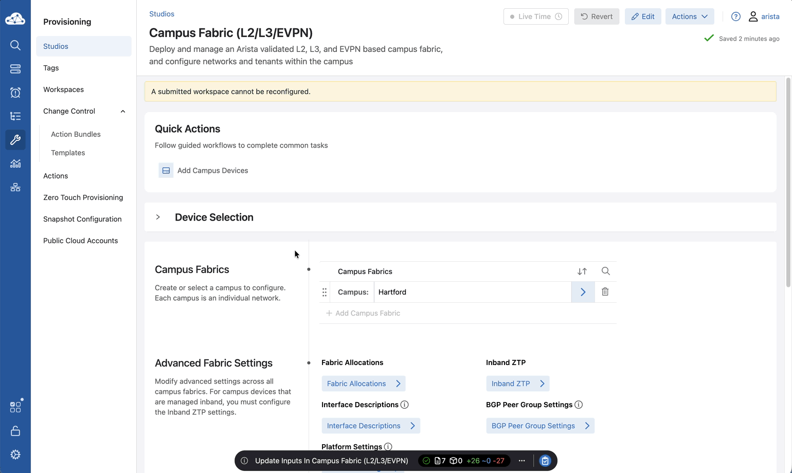Screen dimensions: 792x473
Task: Open Templates under Change Control
Action: click(68, 153)
